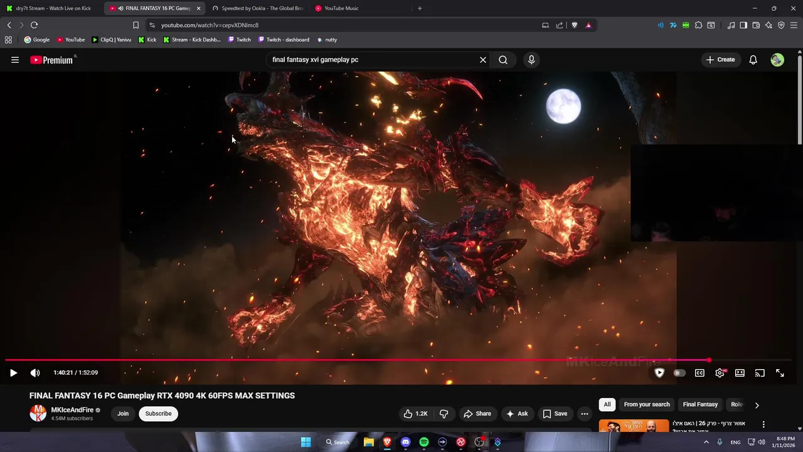Viewport: 803px width, 452px height.
Task: Turn on closed captions
Action: click(x=699, y=373)
